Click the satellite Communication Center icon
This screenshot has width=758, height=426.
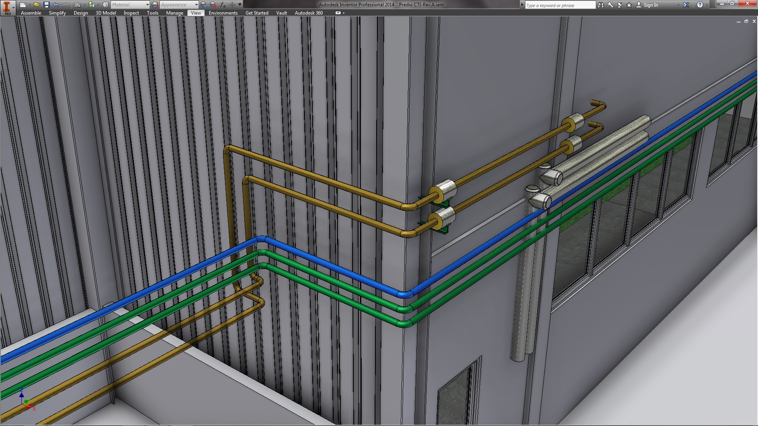(x=619, y=5)
